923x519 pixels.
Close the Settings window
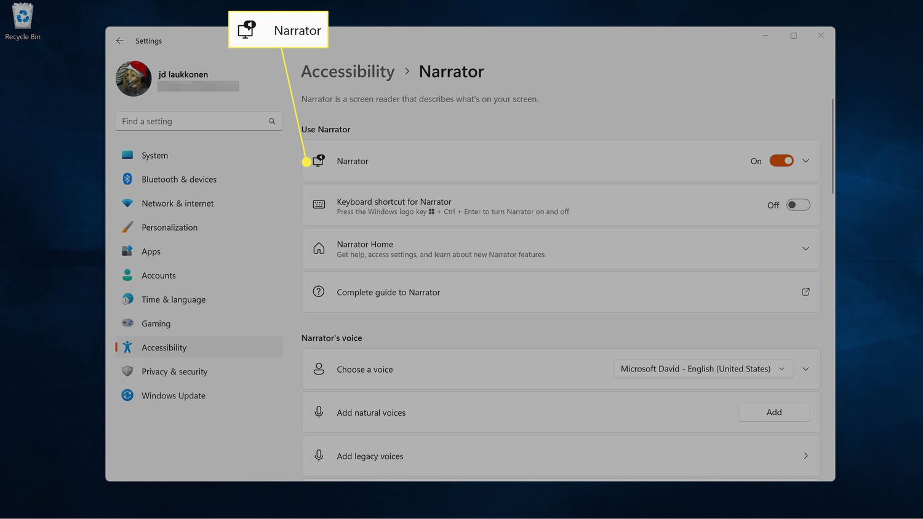click(821, 36)
